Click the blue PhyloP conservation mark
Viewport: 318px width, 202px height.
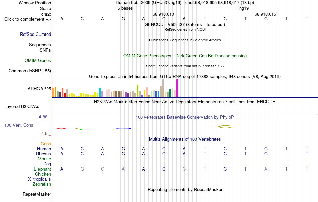coord(123,128)
